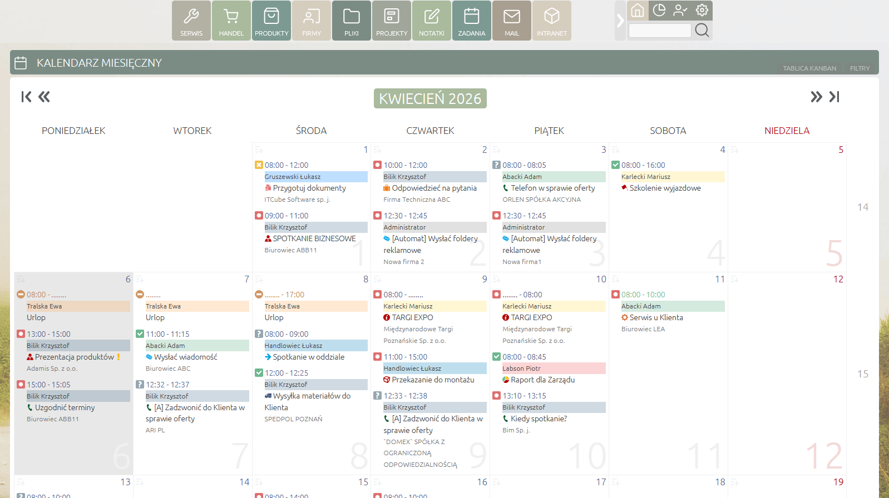This screenshot has height=498, width=889.
Task: Open task Prezentacja produktów
Action: tap(75, 357)
